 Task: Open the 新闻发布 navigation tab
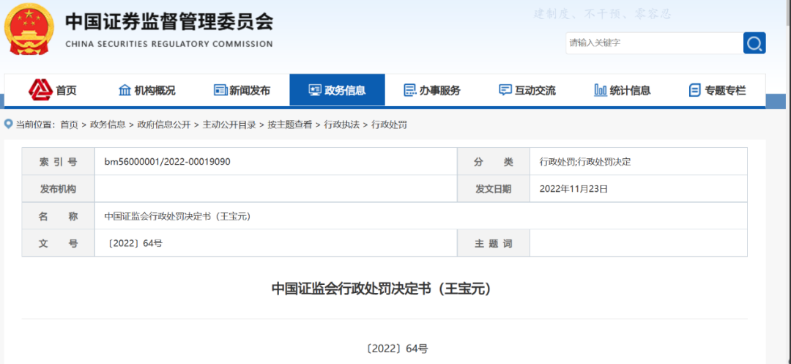pyautogui.click(x=242, y=90)
